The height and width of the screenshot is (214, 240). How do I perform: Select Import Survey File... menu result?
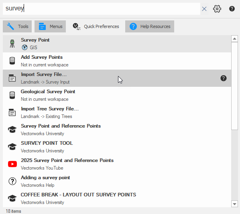117,78
